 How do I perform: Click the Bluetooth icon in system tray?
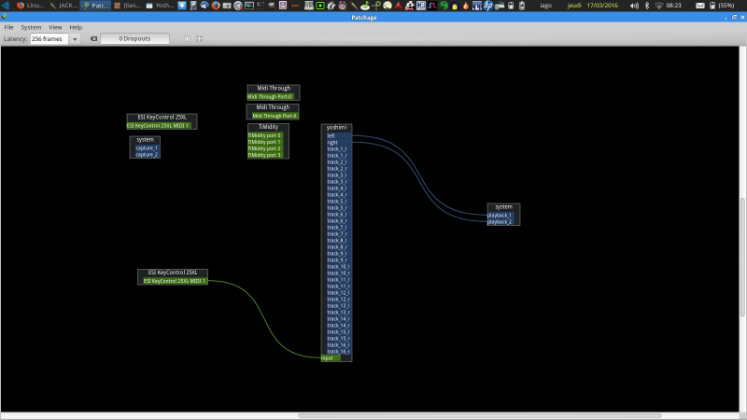[646, 6]
